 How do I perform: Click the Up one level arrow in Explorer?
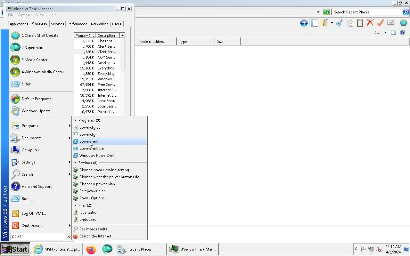pyautogui.click(x=304, y=23)
